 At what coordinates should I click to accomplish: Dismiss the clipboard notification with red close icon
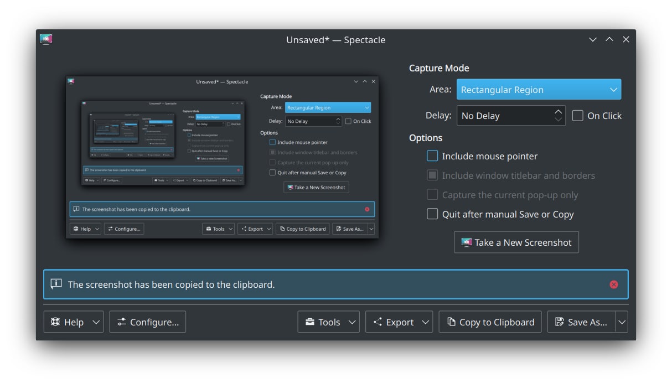[614, 284]
